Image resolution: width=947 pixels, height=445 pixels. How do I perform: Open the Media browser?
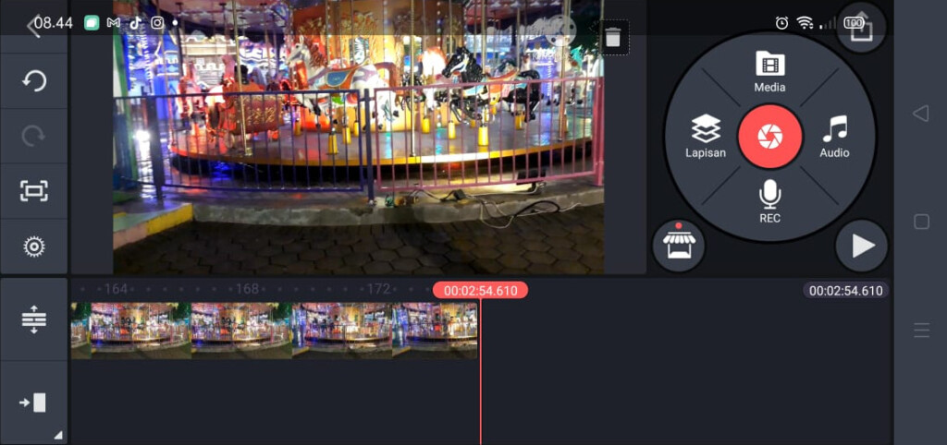click(x=769, y=72)
